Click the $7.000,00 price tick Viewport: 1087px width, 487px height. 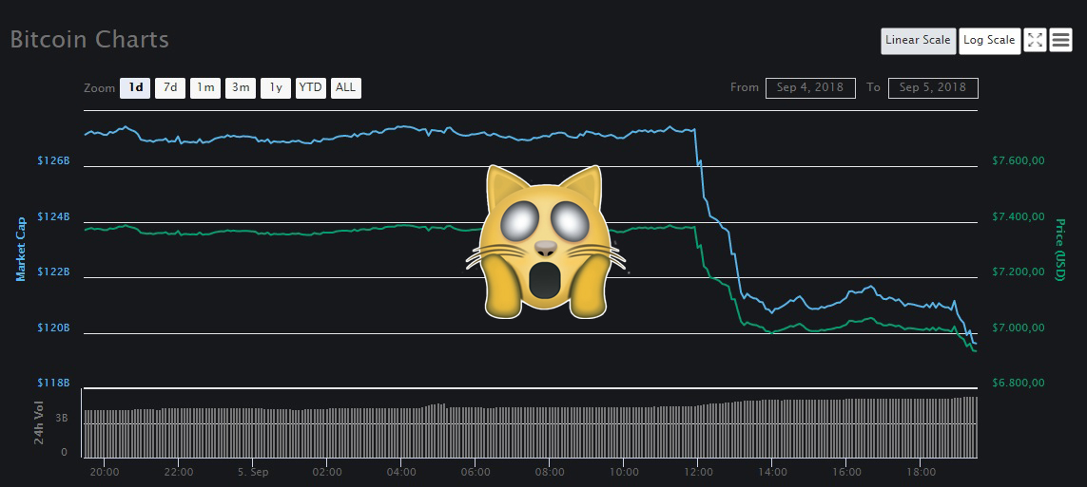1018,328
